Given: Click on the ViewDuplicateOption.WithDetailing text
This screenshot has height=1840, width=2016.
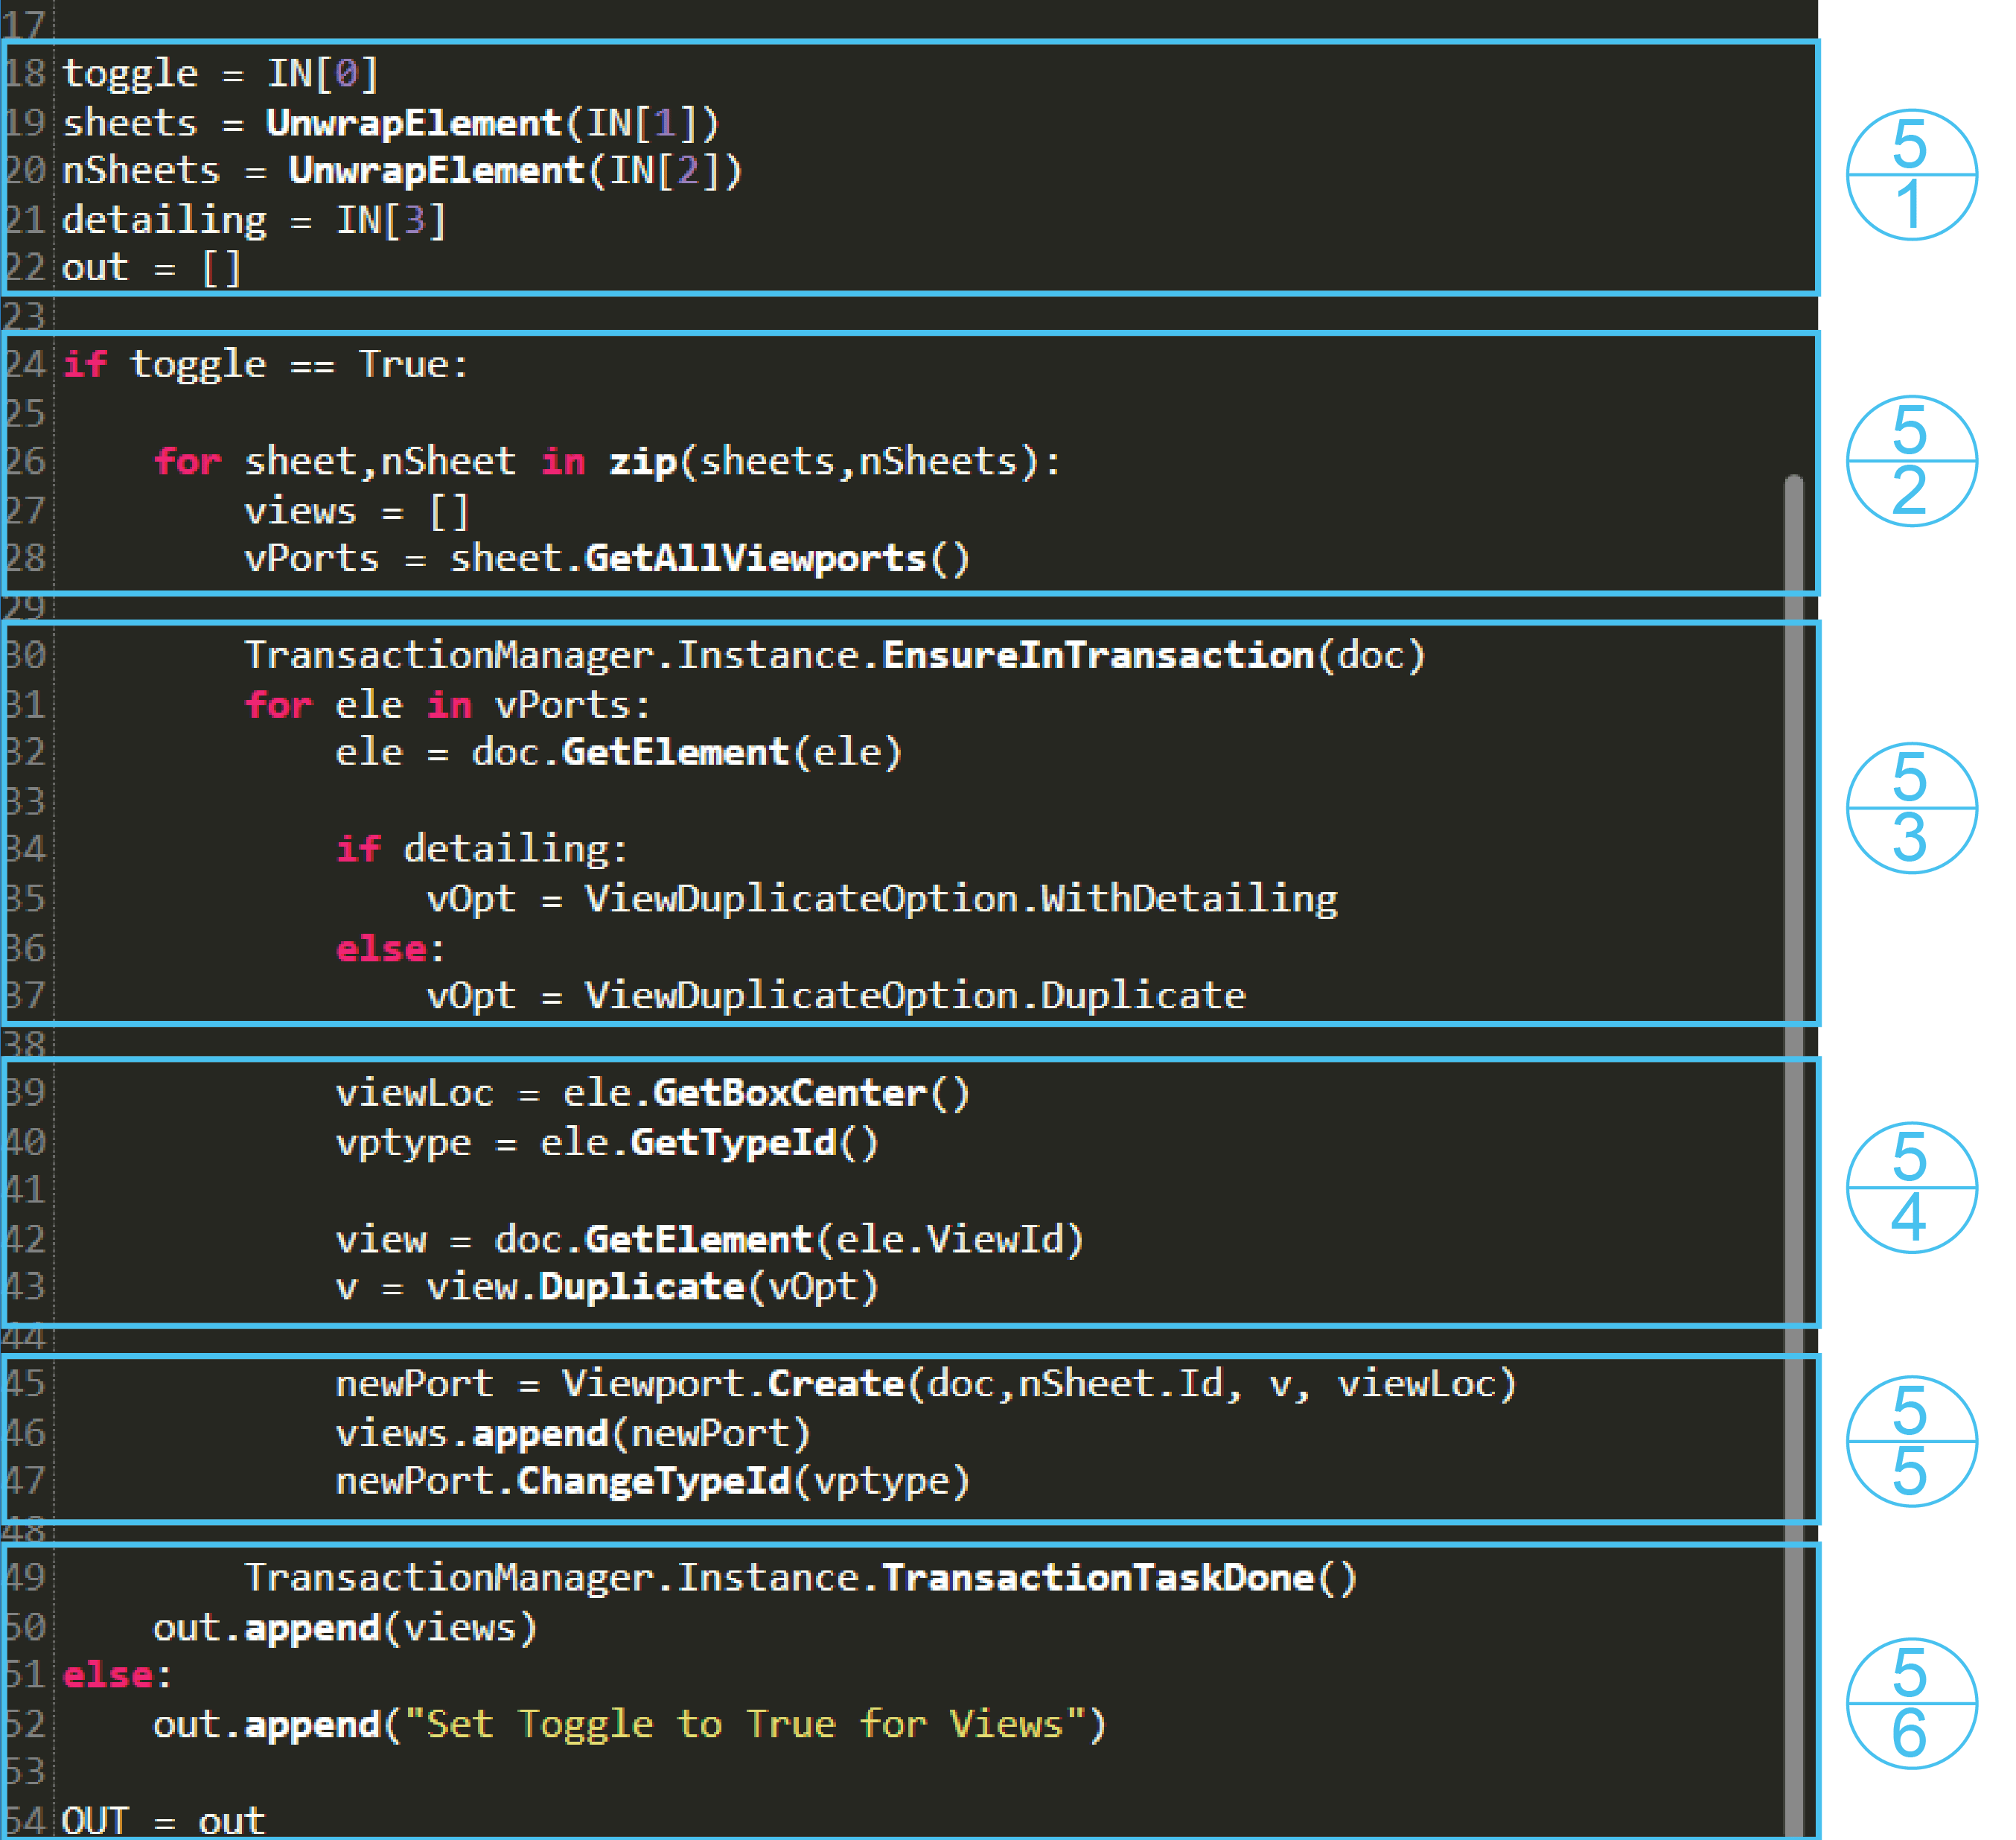Looking at the screenshot, I should pyautogui.click(x=960, y=898).
